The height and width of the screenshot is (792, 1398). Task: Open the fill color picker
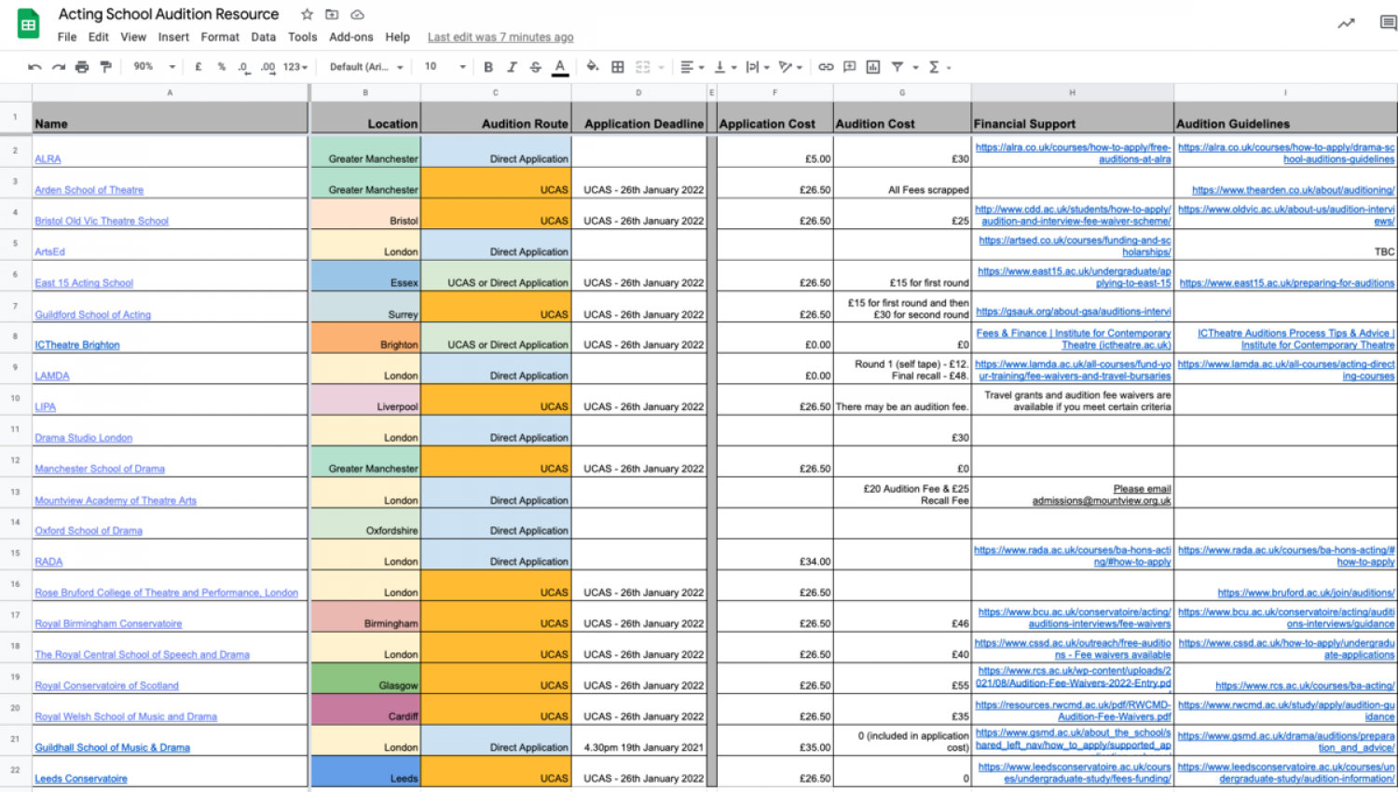[592, 67]
